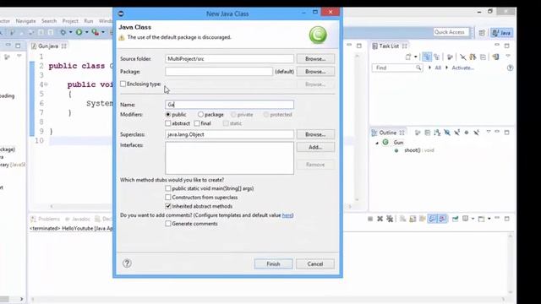Image resolution: width=541 pixels, height=304 pixels.
Task: Uncheck Inherited abstract methods checkbox
Action: pos(168,206)
